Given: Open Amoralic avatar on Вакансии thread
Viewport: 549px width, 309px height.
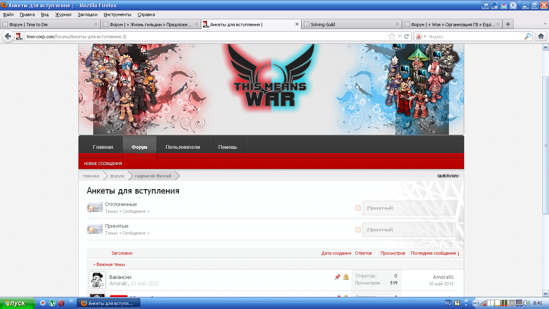Looking at the screenshot, I should 97,280.
